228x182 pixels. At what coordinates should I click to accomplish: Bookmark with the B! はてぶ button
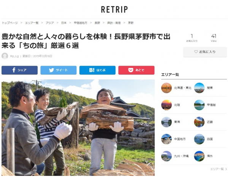[97, 70]
